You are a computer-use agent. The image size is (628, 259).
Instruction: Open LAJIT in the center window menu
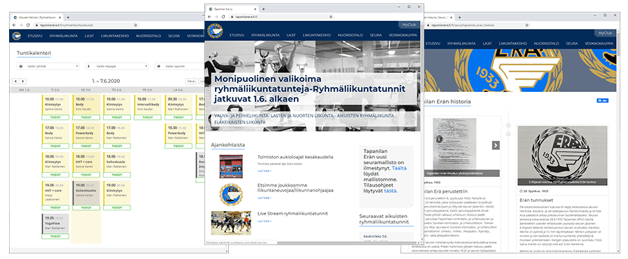click(x=291, y=36)
